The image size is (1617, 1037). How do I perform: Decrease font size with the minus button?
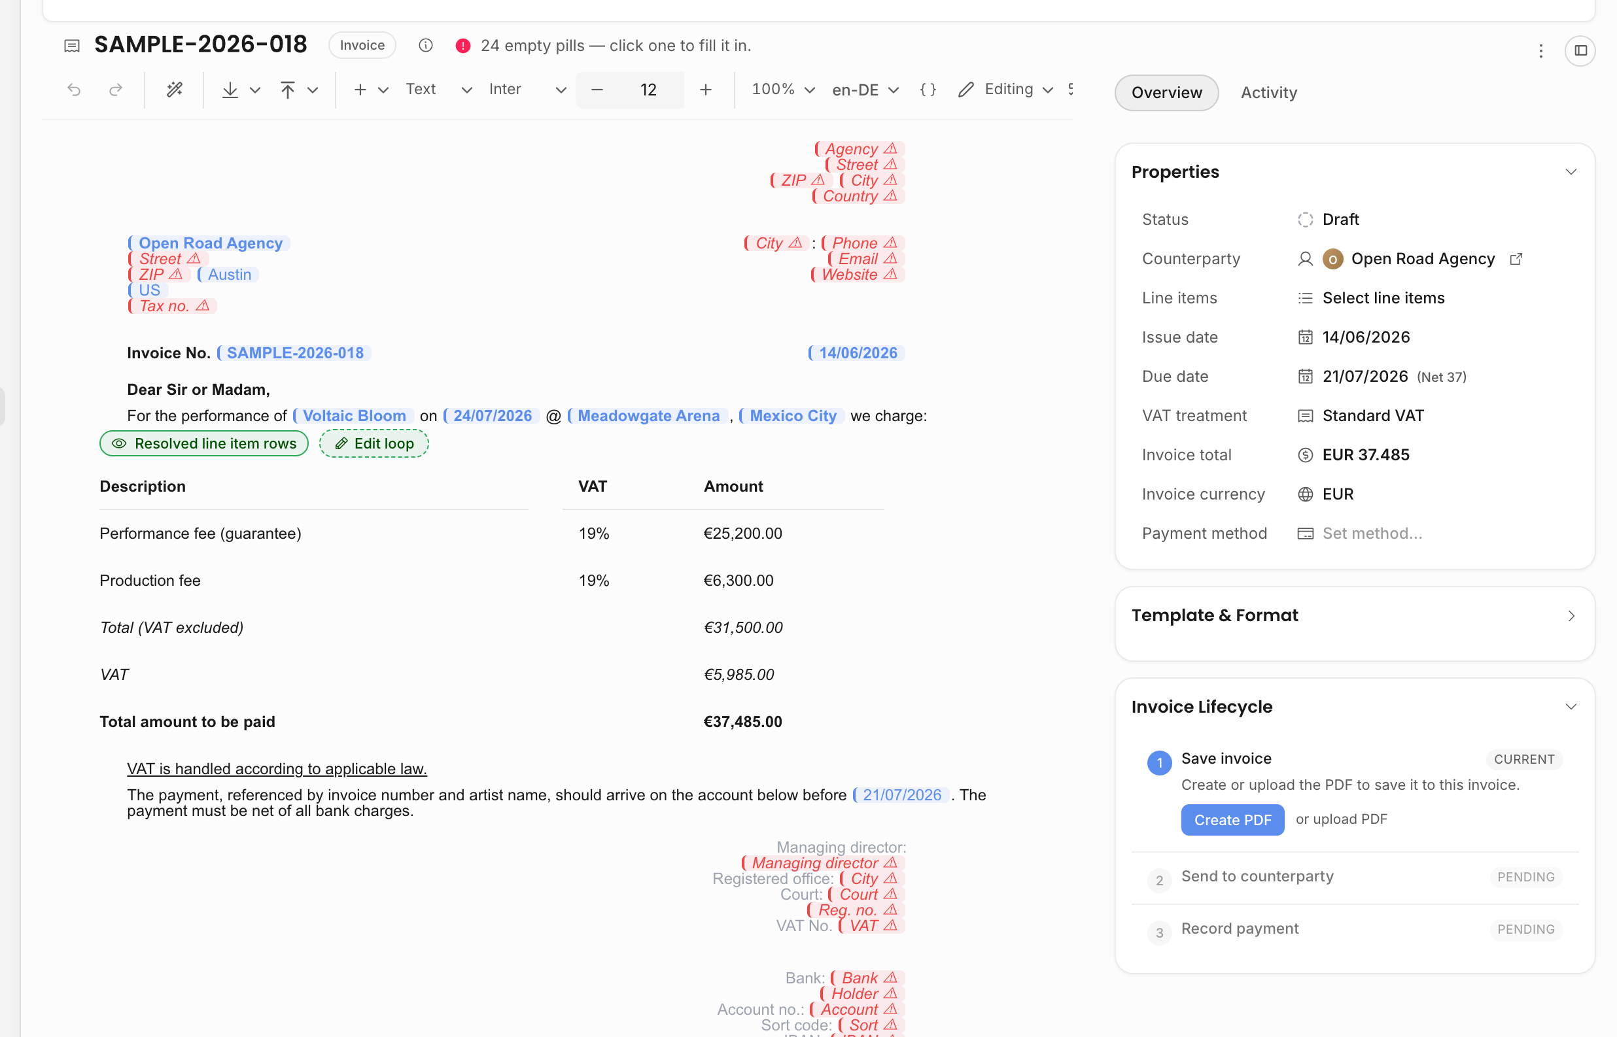point(597,90)
